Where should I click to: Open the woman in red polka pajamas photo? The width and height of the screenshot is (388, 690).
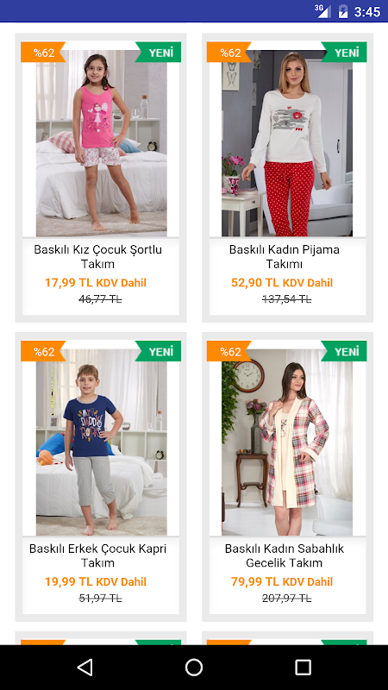click(287, 143)
